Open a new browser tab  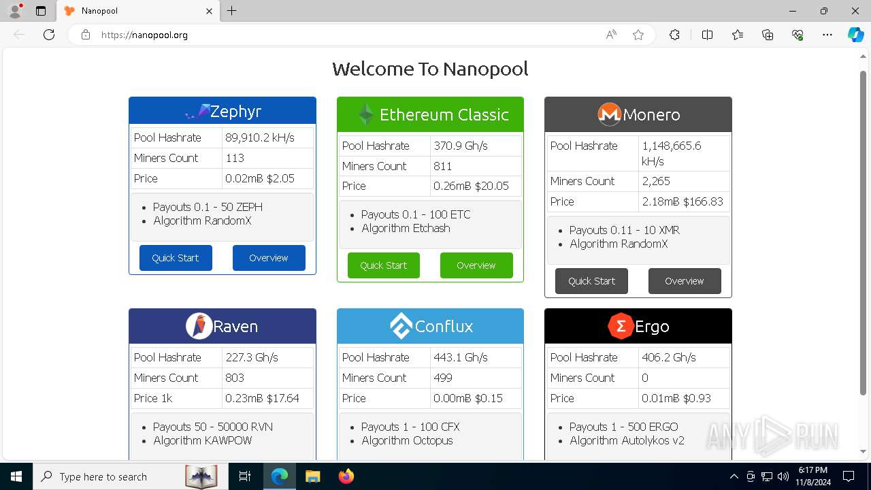tap(232, 11)
